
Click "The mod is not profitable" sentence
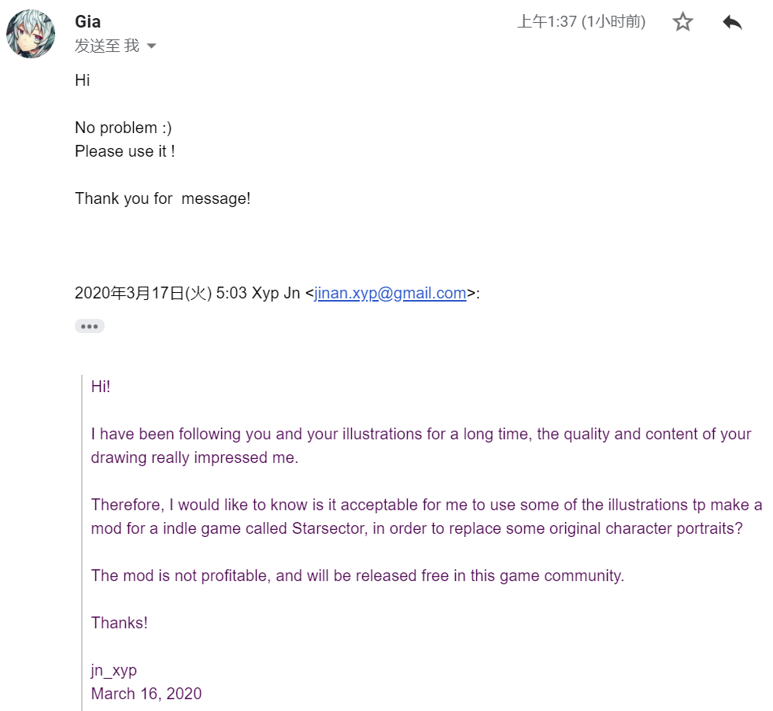point(357,576)
